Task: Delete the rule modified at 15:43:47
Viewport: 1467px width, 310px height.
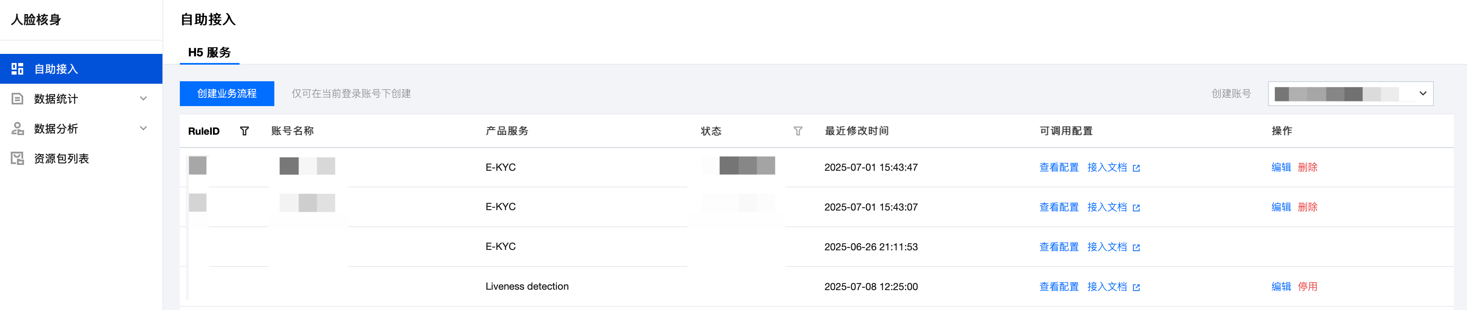Action: click(1307, 167)
